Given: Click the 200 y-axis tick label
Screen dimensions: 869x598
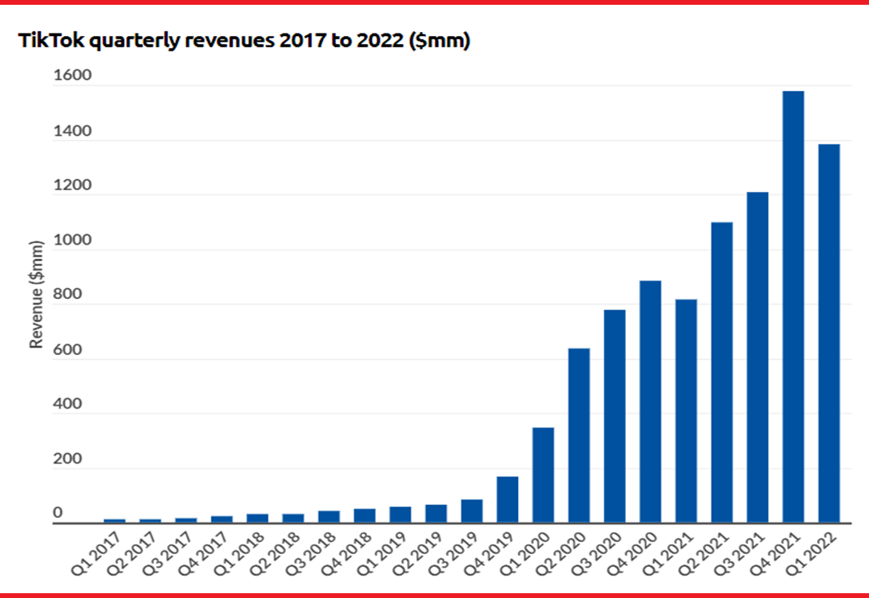Looking at the screenshot, I should pos(68,458).
